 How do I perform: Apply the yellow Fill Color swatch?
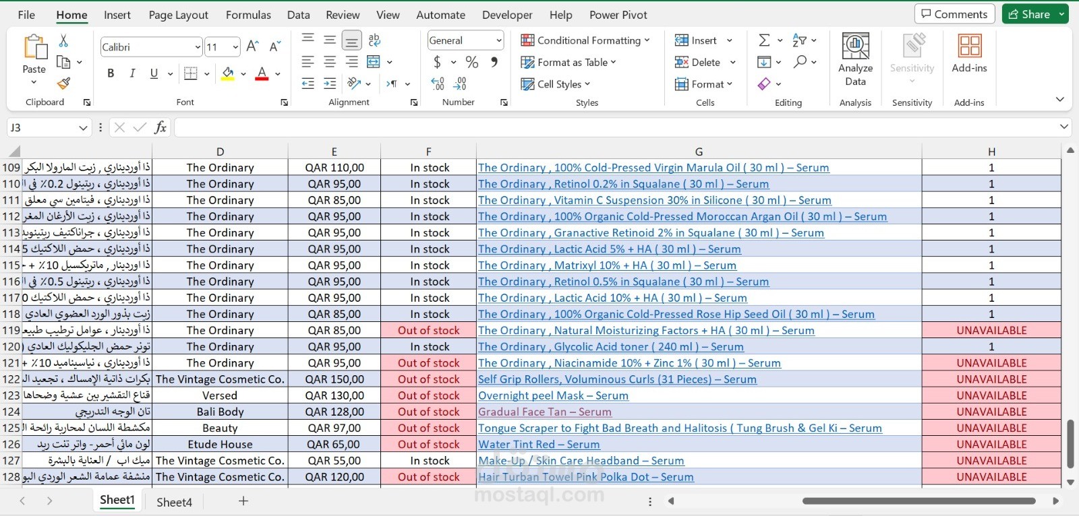point(228,74)
